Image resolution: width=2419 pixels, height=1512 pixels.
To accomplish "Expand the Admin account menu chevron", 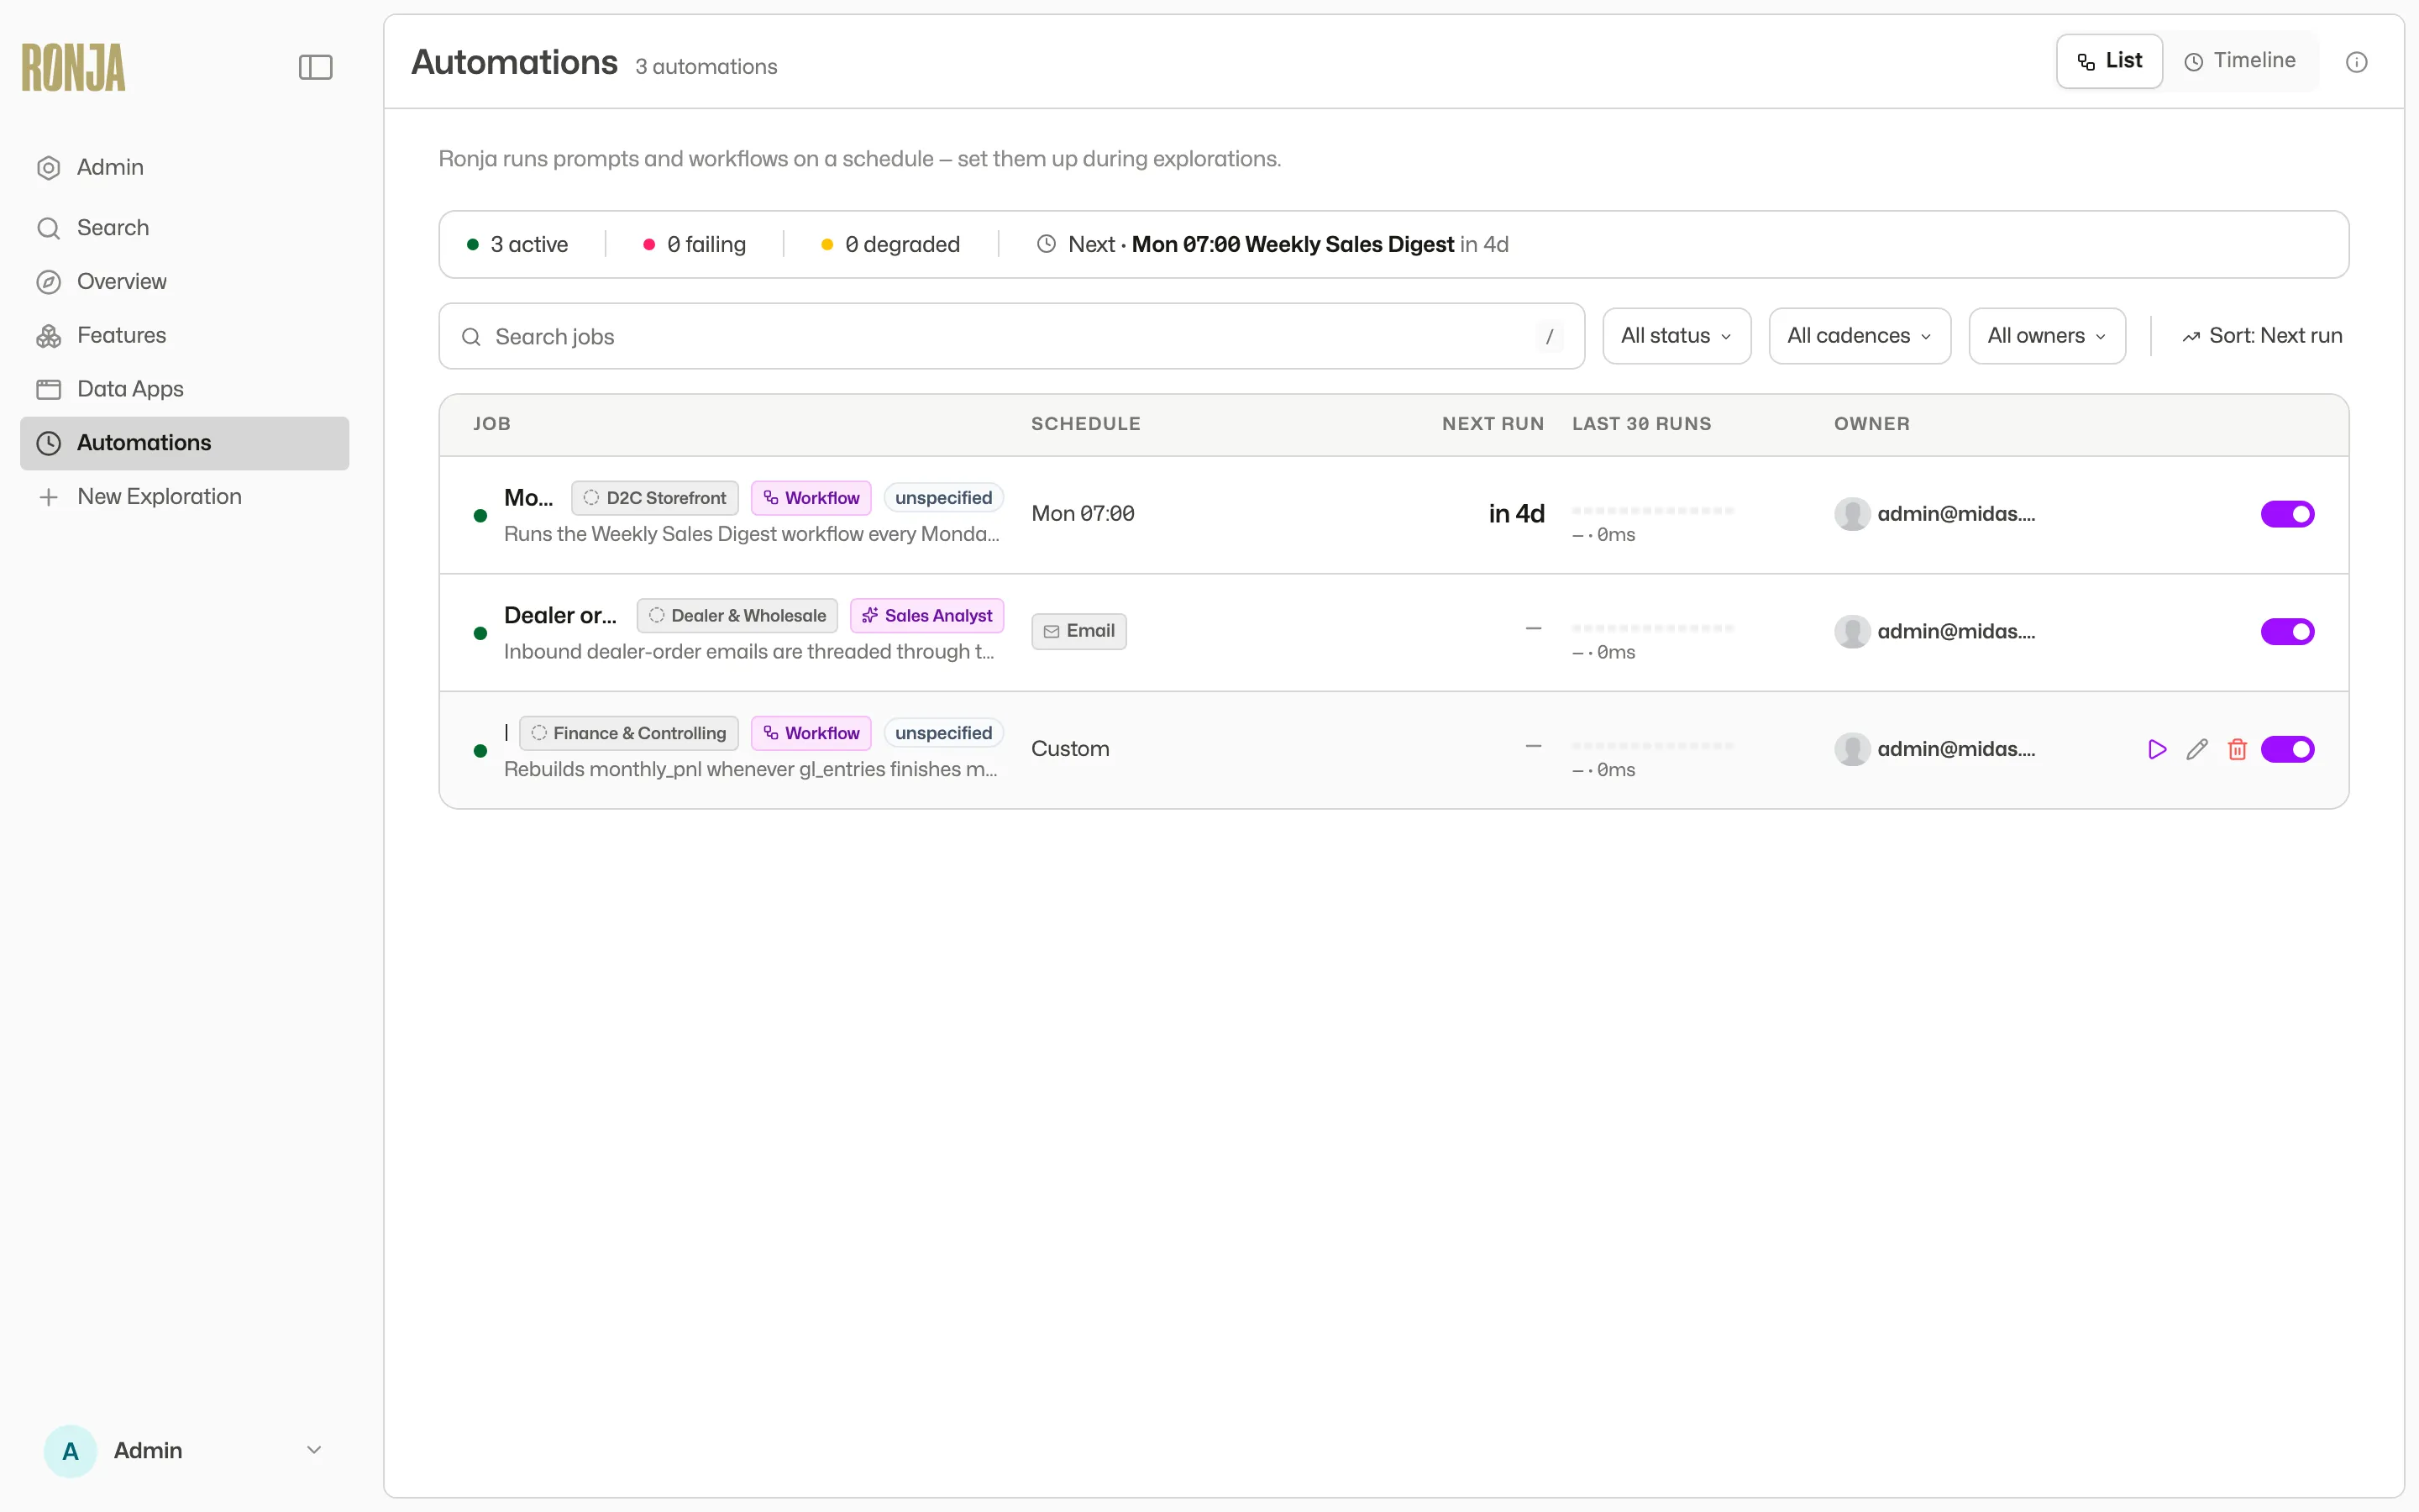I will point(314,1450).
